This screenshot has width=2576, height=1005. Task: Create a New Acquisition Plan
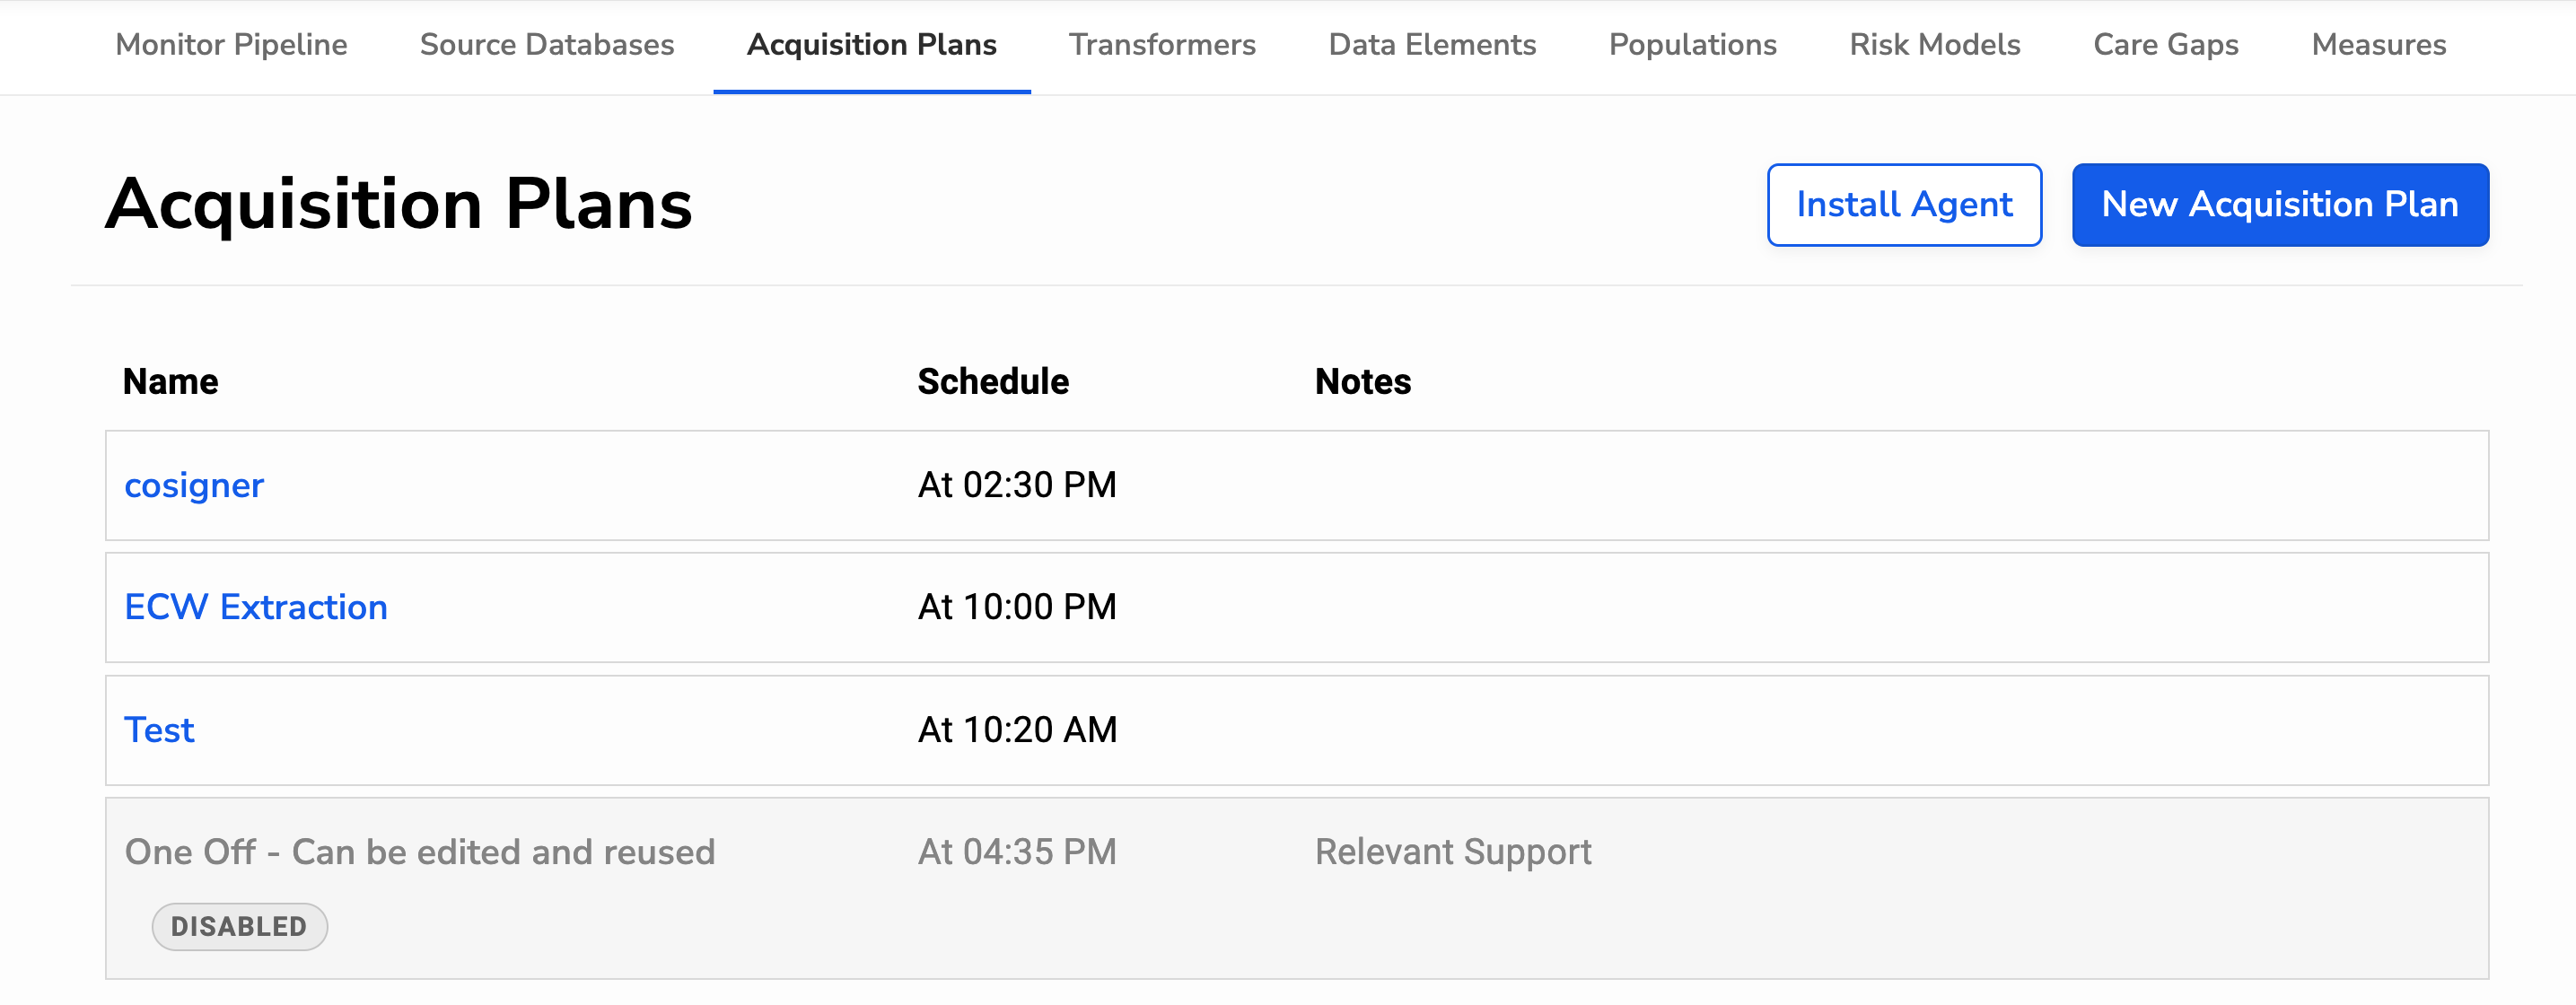(x=2280, y=204)
